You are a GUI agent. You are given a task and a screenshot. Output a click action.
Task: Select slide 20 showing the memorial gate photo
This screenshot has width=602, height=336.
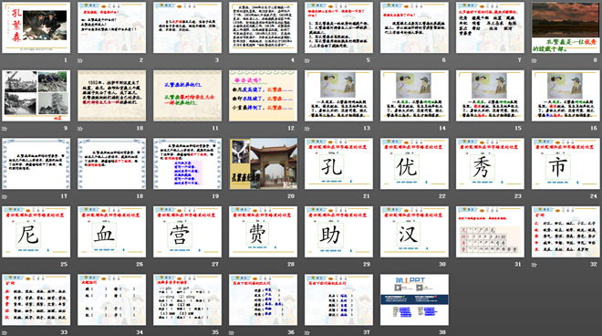[x=263, y=163]
